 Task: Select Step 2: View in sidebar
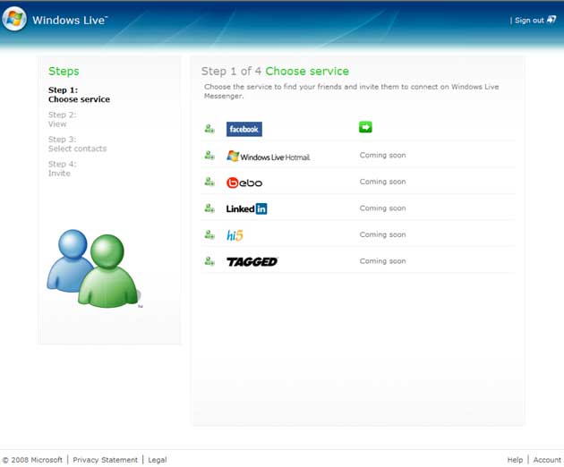point(63,119)
